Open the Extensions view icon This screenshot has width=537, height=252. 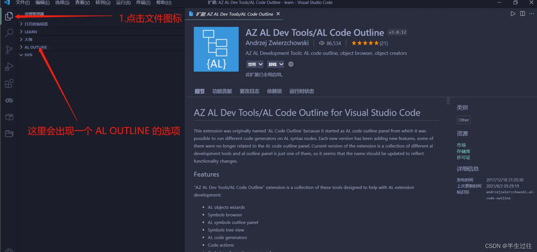(9, 83)
